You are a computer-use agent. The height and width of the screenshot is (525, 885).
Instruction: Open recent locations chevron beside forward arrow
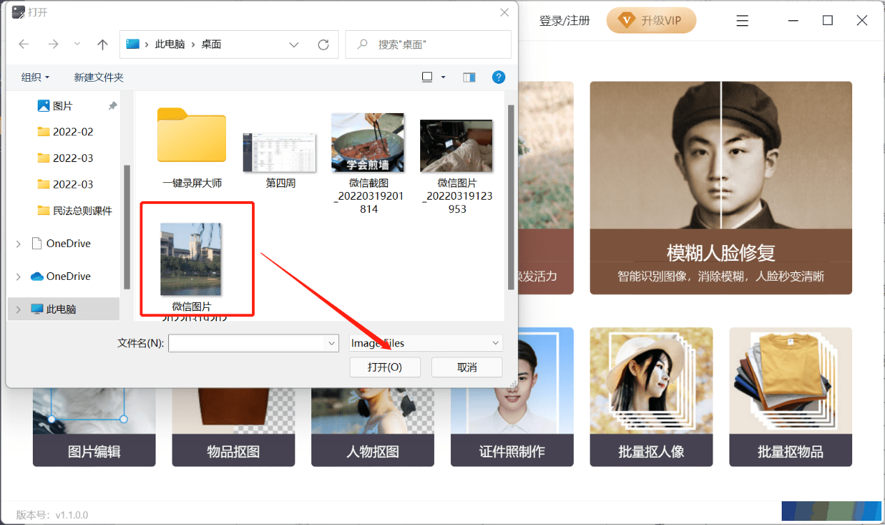(x=77, y=44)
